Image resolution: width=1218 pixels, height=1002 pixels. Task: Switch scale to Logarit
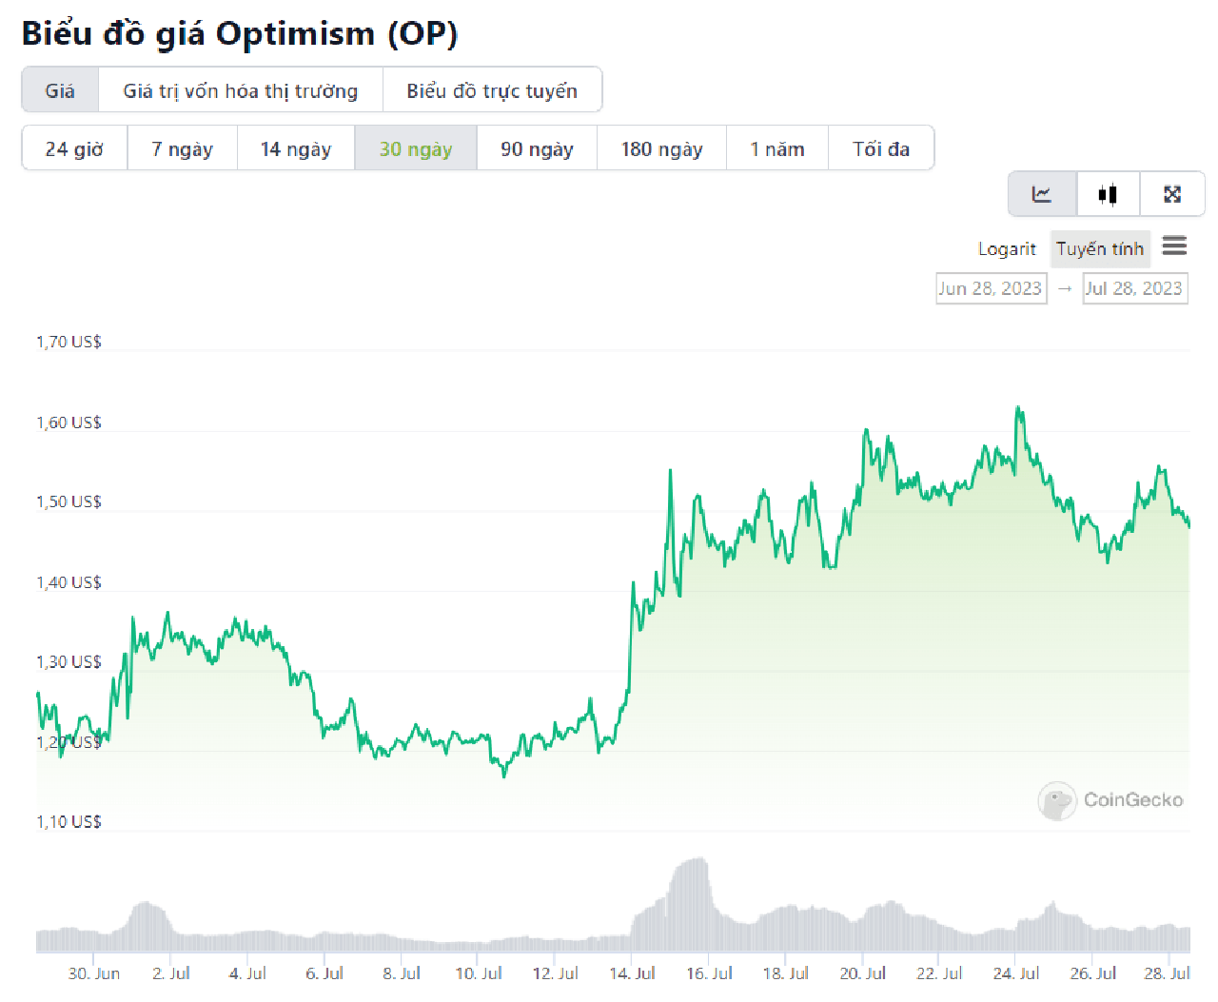1007,248
